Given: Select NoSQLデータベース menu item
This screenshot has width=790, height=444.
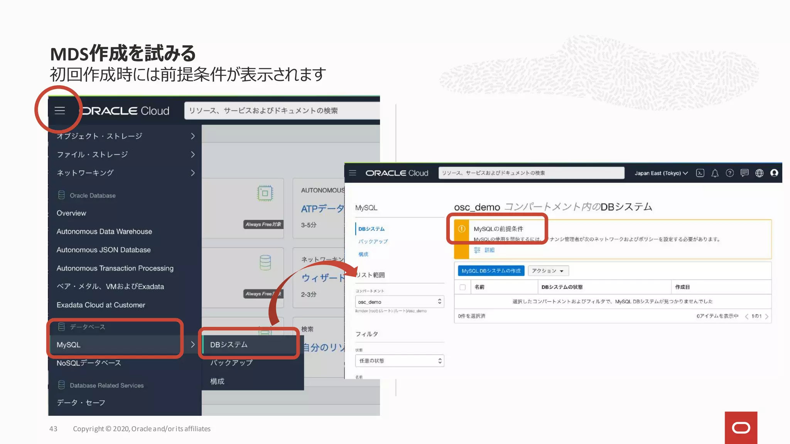Looking at the screenshot, I should point(89,363).
